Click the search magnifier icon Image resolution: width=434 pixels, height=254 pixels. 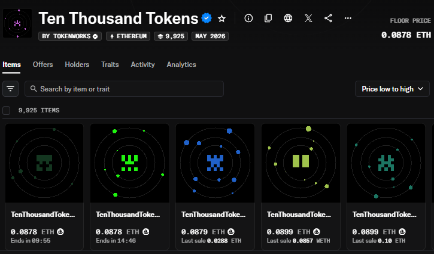34,88
